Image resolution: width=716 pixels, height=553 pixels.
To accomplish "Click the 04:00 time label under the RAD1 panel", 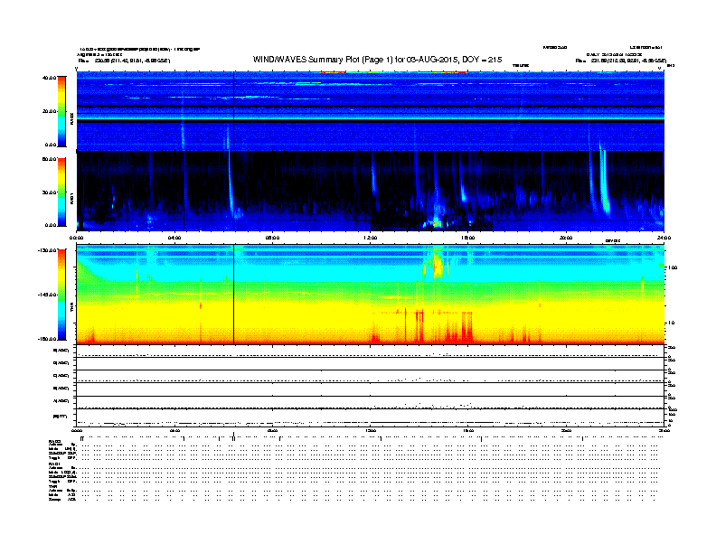I will 174,238.
